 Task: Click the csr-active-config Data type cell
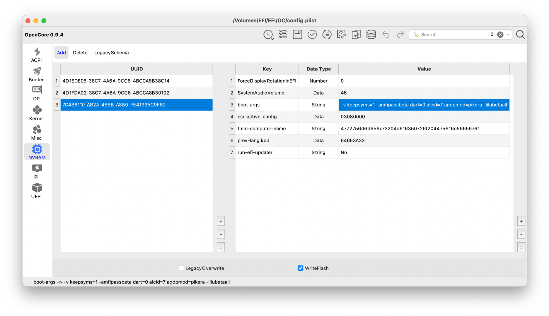(319, 117)
